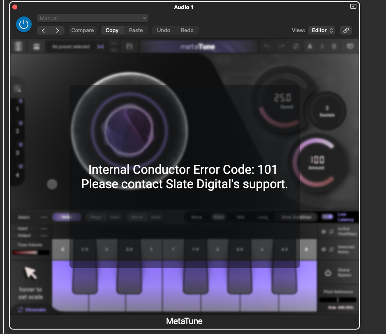Close the Audio 1 plugin window
The height and width of the screenshot is (334, 386).
[15, 7]
